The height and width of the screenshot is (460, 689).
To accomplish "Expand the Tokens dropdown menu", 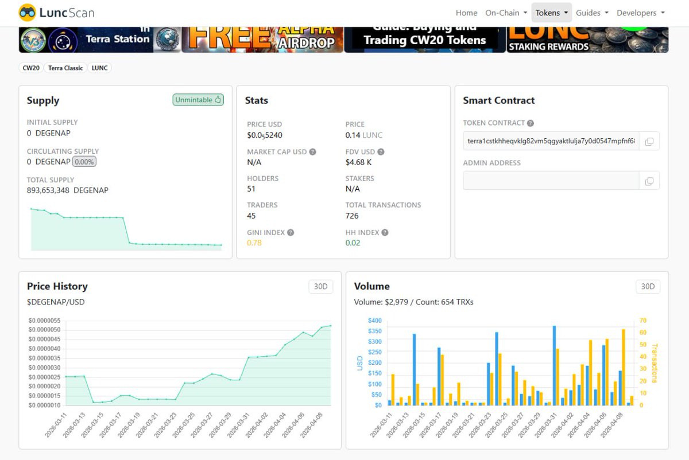I will (551, 13).
